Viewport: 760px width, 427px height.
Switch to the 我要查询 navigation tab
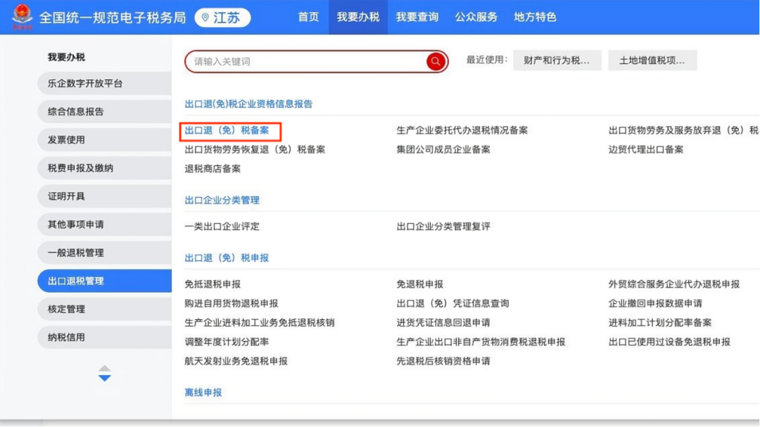[417, 17]
